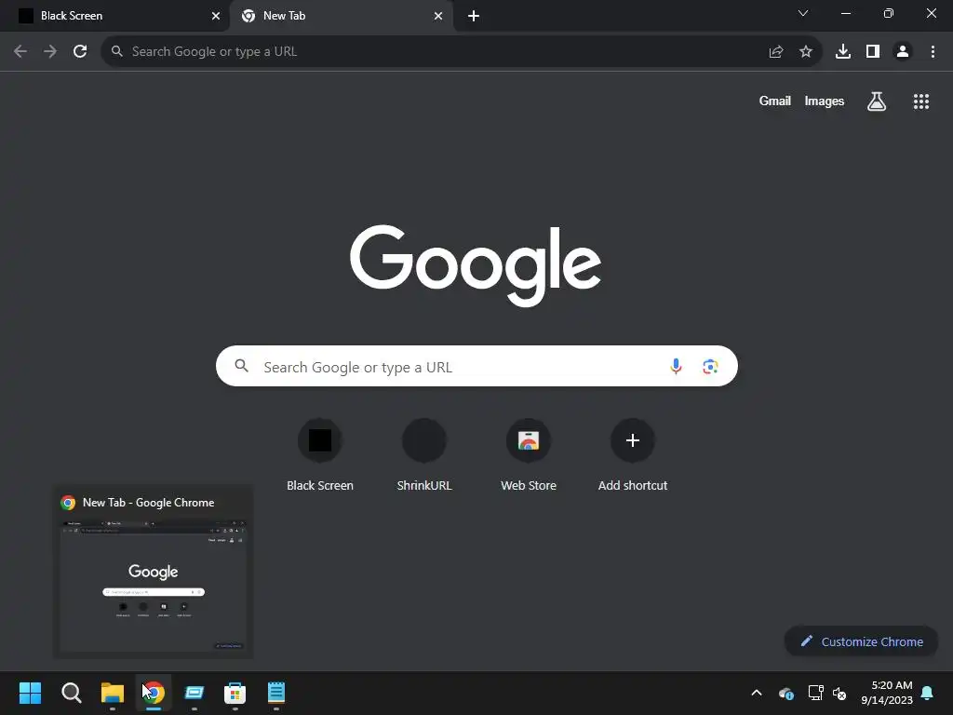Open File Explorer from the taskbar

coord(113,693)
